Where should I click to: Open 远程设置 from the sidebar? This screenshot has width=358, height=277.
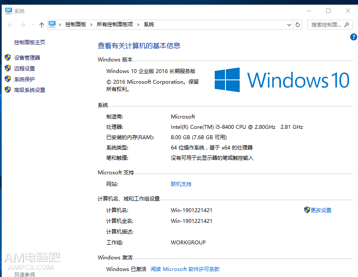click(x=25, y=68)
